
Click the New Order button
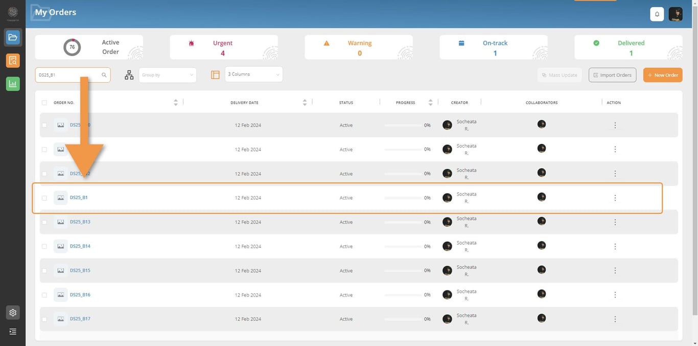tap(663, 75)
